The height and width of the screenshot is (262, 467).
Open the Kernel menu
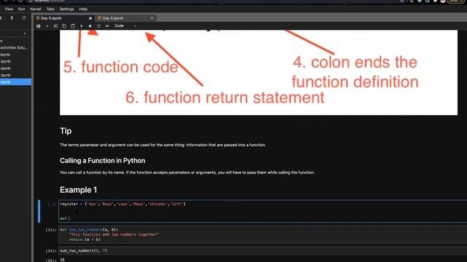click(x=36, y=9)
